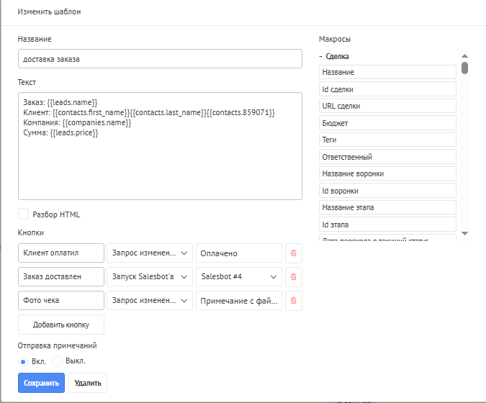486x403 pixels.
Task: Select the "Вкл." radio option
Action: pyautogui.click(x=23, y=361)
